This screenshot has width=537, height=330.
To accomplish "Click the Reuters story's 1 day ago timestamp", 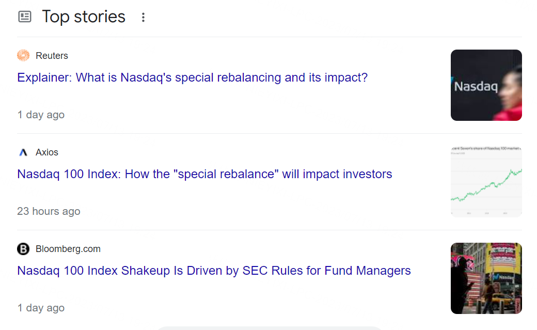I will coord(41,115).
